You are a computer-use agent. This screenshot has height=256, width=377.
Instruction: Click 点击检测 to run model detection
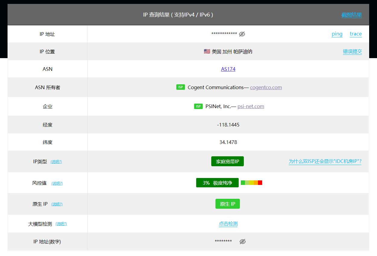228,224
